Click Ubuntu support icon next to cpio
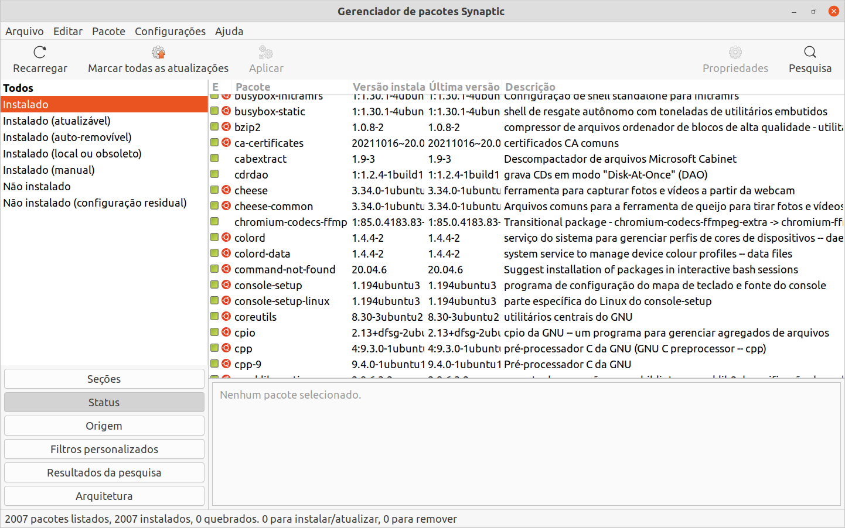This screenshot has width=845, height=528. click(226, 332)
